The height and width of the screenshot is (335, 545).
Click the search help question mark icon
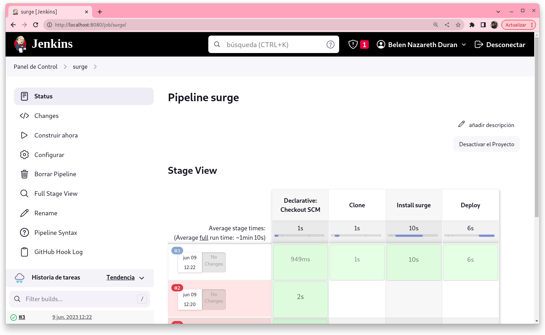coord(330,44)
